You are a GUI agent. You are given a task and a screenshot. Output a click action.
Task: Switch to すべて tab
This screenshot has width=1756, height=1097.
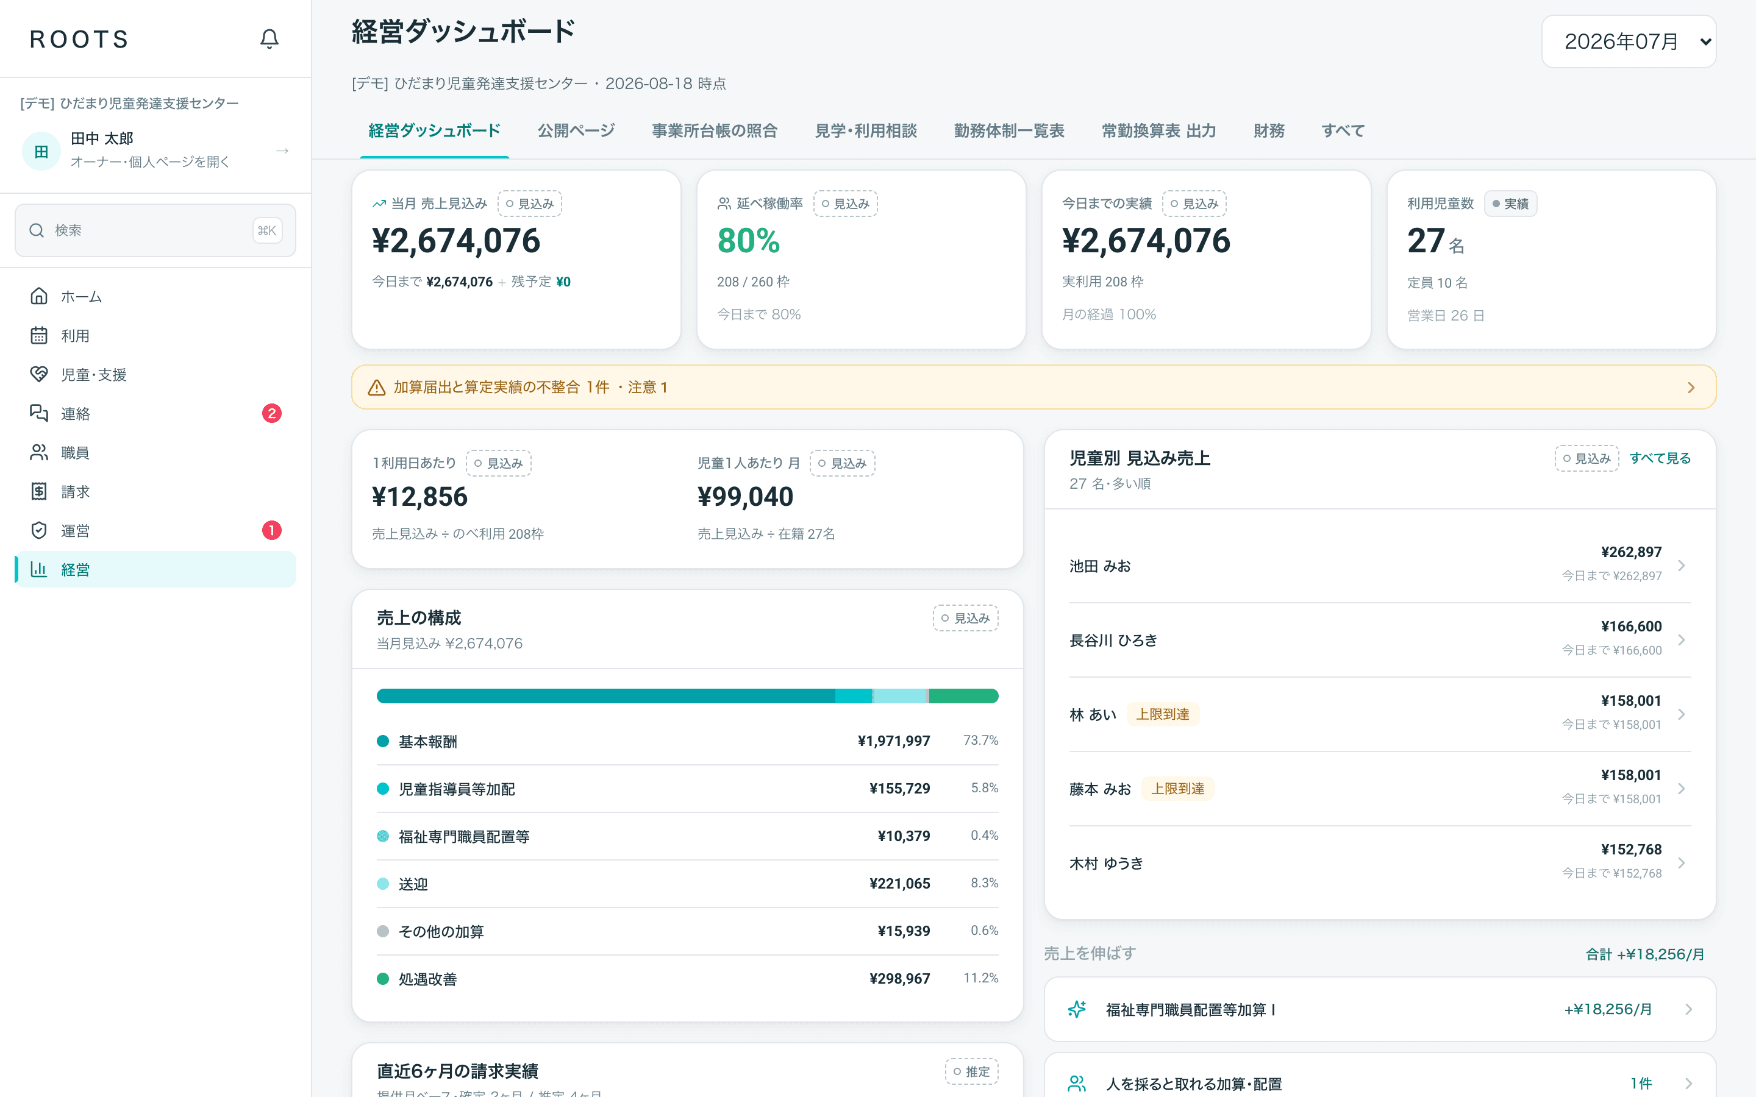click(1343, 130)
